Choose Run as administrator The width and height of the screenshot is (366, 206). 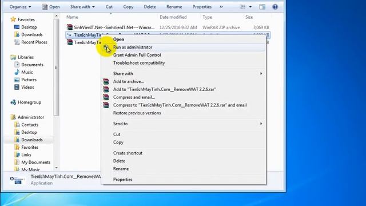click(184, 47)
